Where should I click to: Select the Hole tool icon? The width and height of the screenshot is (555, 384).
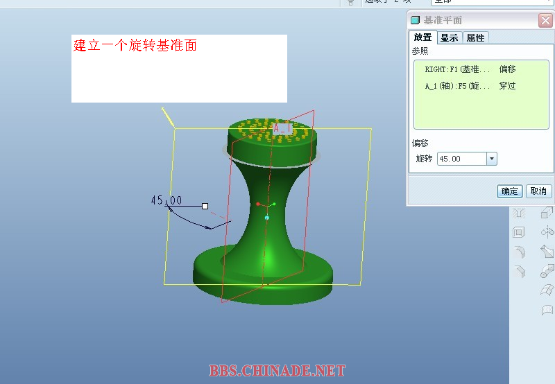click(x=520, y=213)
